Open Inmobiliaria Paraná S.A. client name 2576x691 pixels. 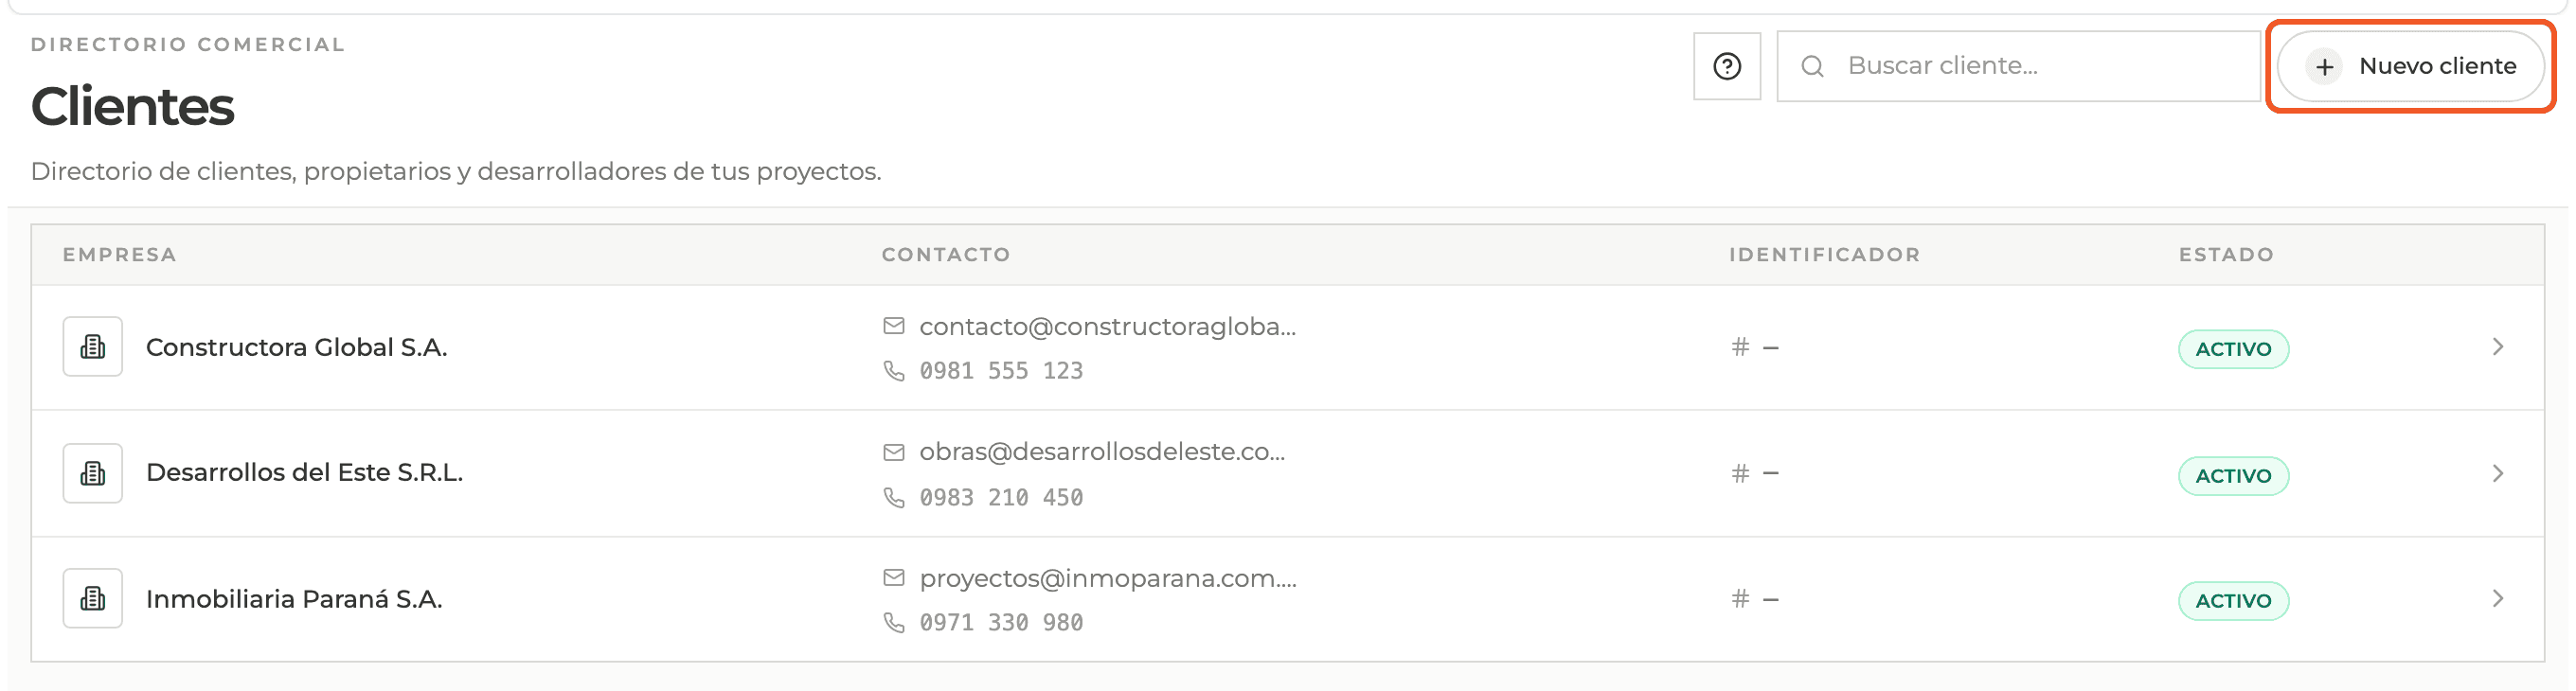(x=294, y=600)
